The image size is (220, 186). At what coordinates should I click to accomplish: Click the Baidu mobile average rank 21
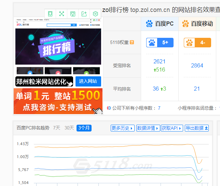197,89
